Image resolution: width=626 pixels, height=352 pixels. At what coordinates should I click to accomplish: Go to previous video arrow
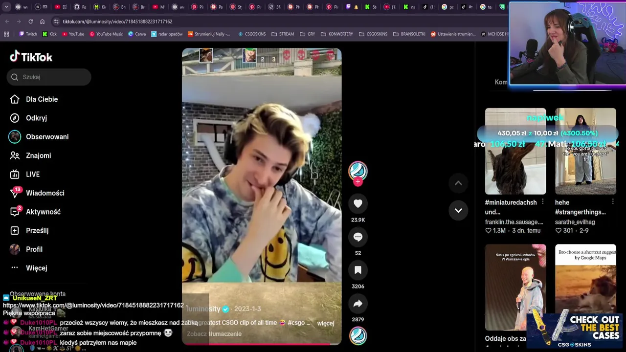pos(458,183)
